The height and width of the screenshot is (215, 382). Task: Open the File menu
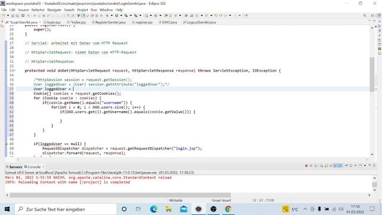4,10
